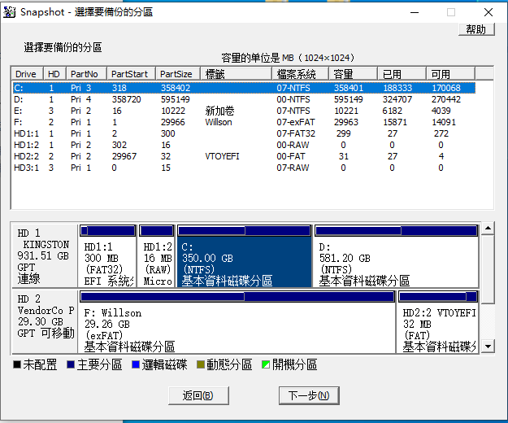The image size is (508, 423).
Task: Click the 檔案系統 column header
Action: [299, 74]
